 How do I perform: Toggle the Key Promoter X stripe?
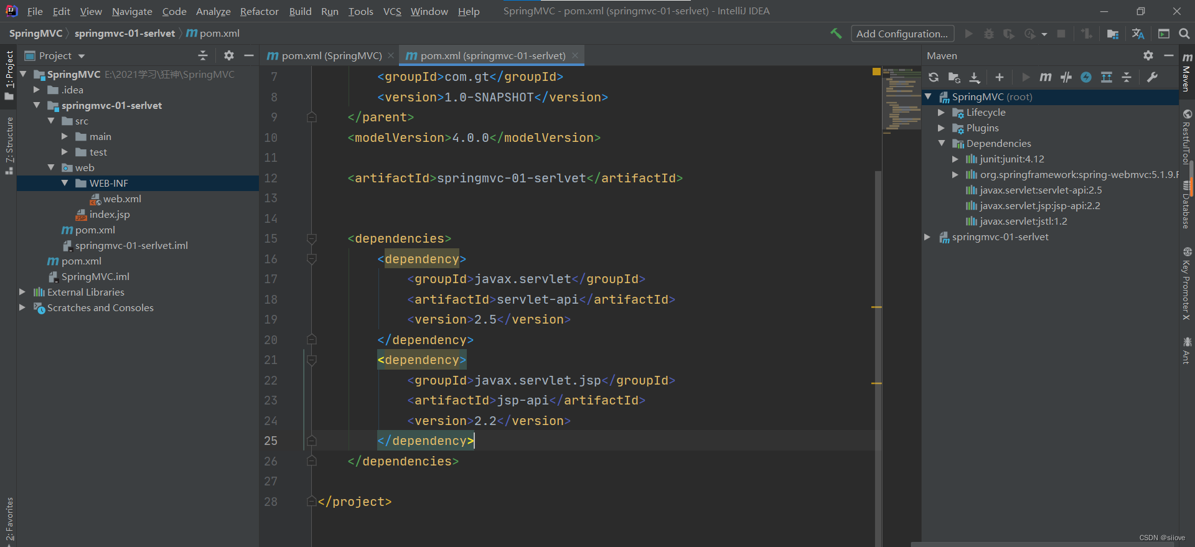click(x=1187, y=283)
